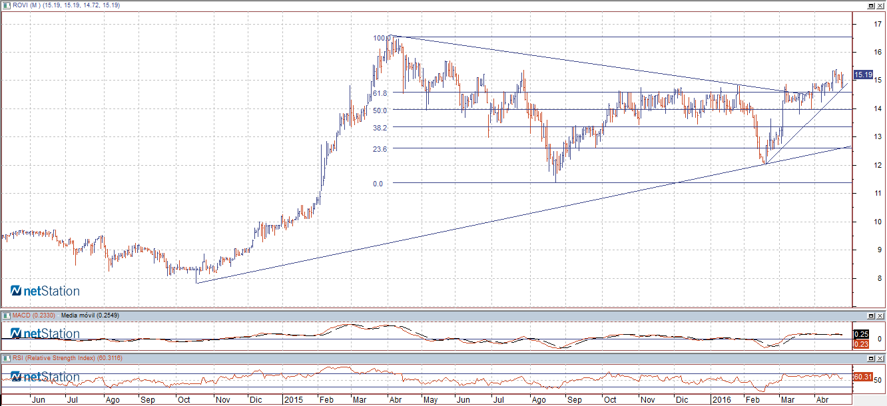This screenshot has height=406, width=887.
Task: Maximize the RSI indicator panel
Action: pos(870,358)
